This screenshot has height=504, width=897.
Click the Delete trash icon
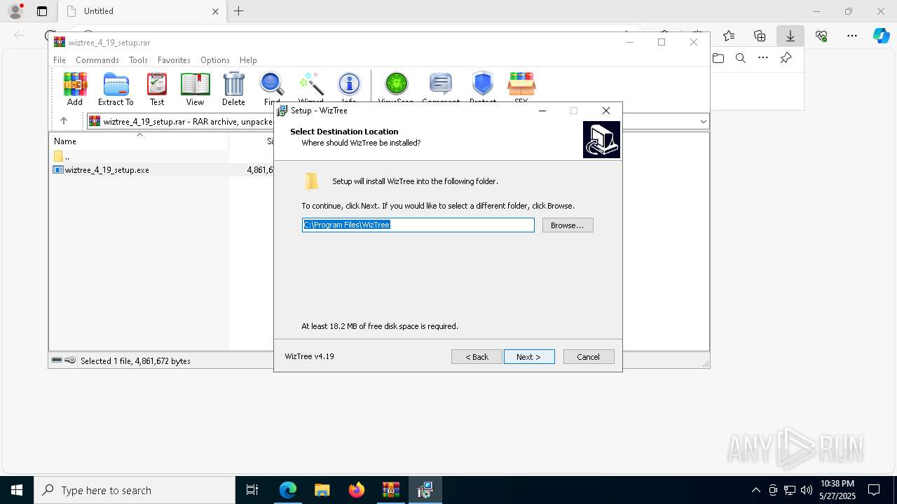pyautogui.click(x=233, y=89)
